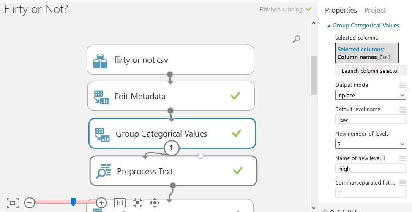
Task: Click the zoom out minus icon
Action: 30,203
